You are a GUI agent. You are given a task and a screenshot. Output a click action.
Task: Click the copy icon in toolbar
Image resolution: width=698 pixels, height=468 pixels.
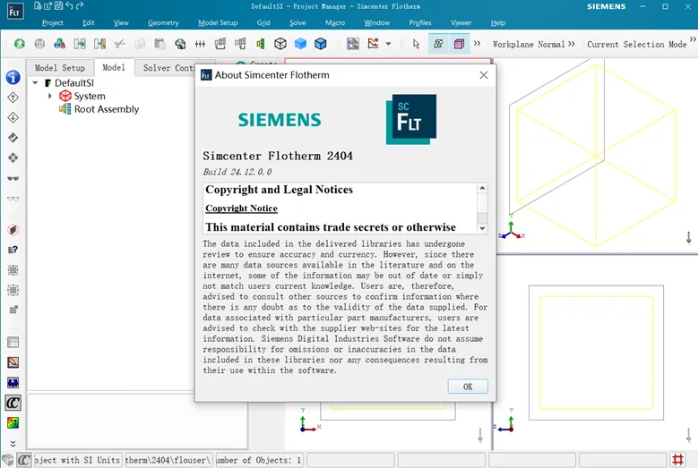click(x=140, y=44)
